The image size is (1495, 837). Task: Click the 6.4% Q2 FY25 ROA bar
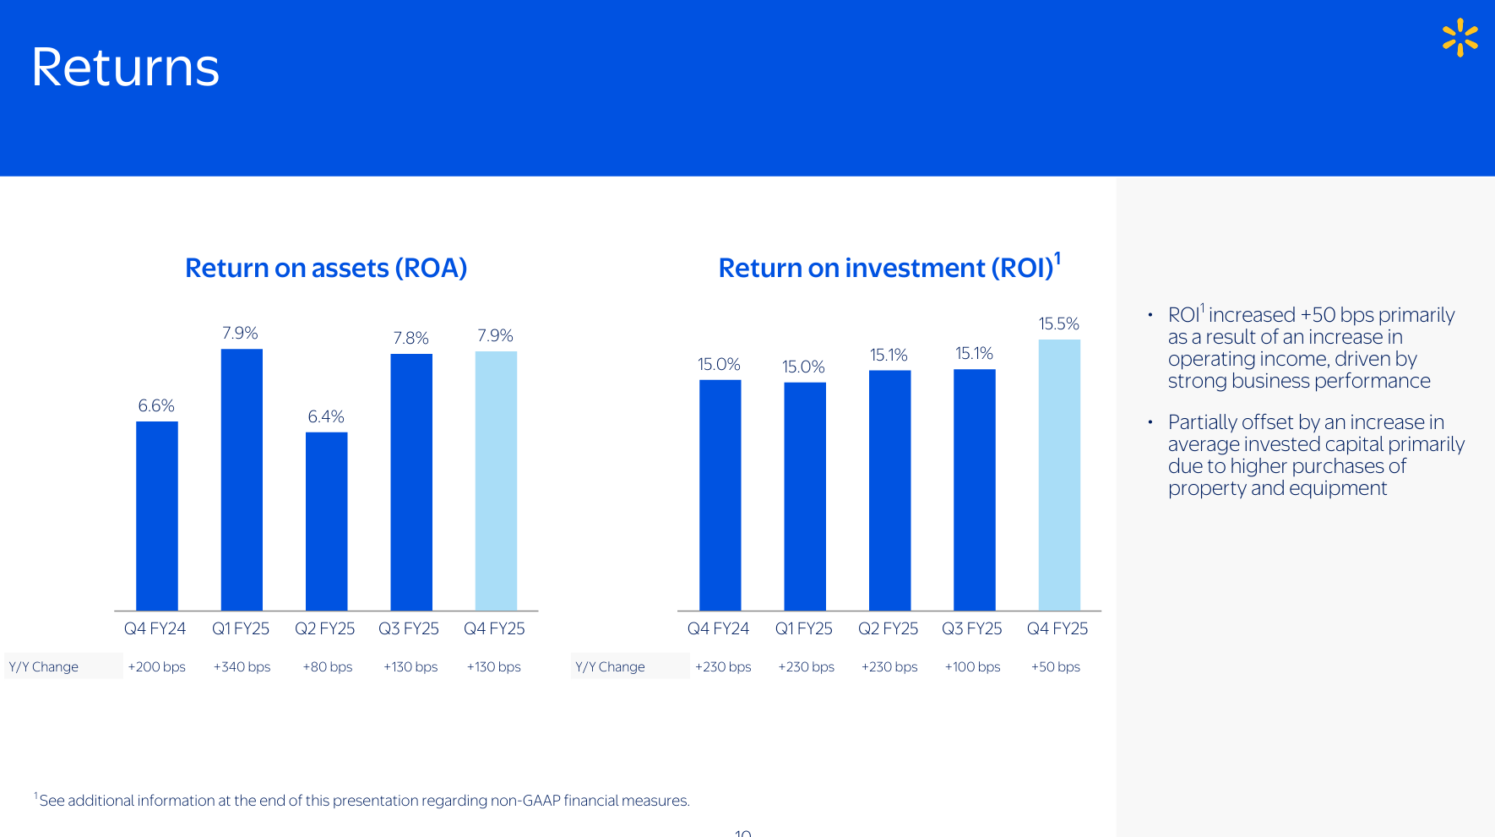pos(326,521)
